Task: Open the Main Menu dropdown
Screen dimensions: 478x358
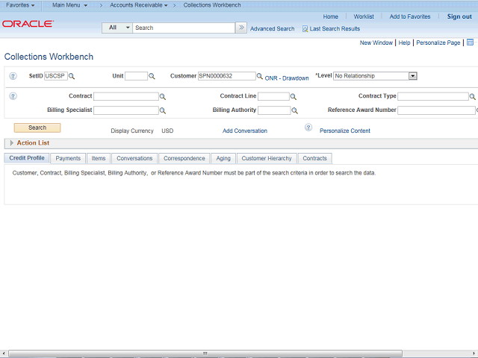Action: (69, 5)
